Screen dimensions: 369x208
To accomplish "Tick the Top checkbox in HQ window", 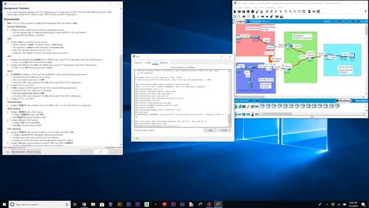I will point(134,139).
